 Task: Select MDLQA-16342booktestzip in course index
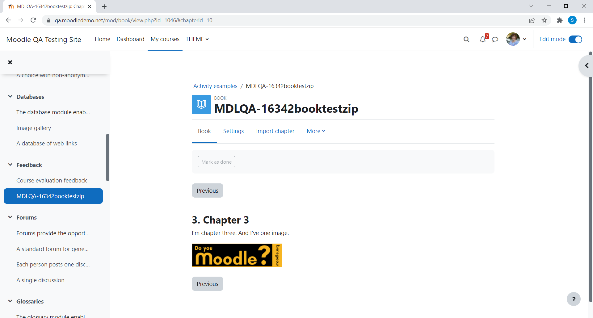click(53, 196)
